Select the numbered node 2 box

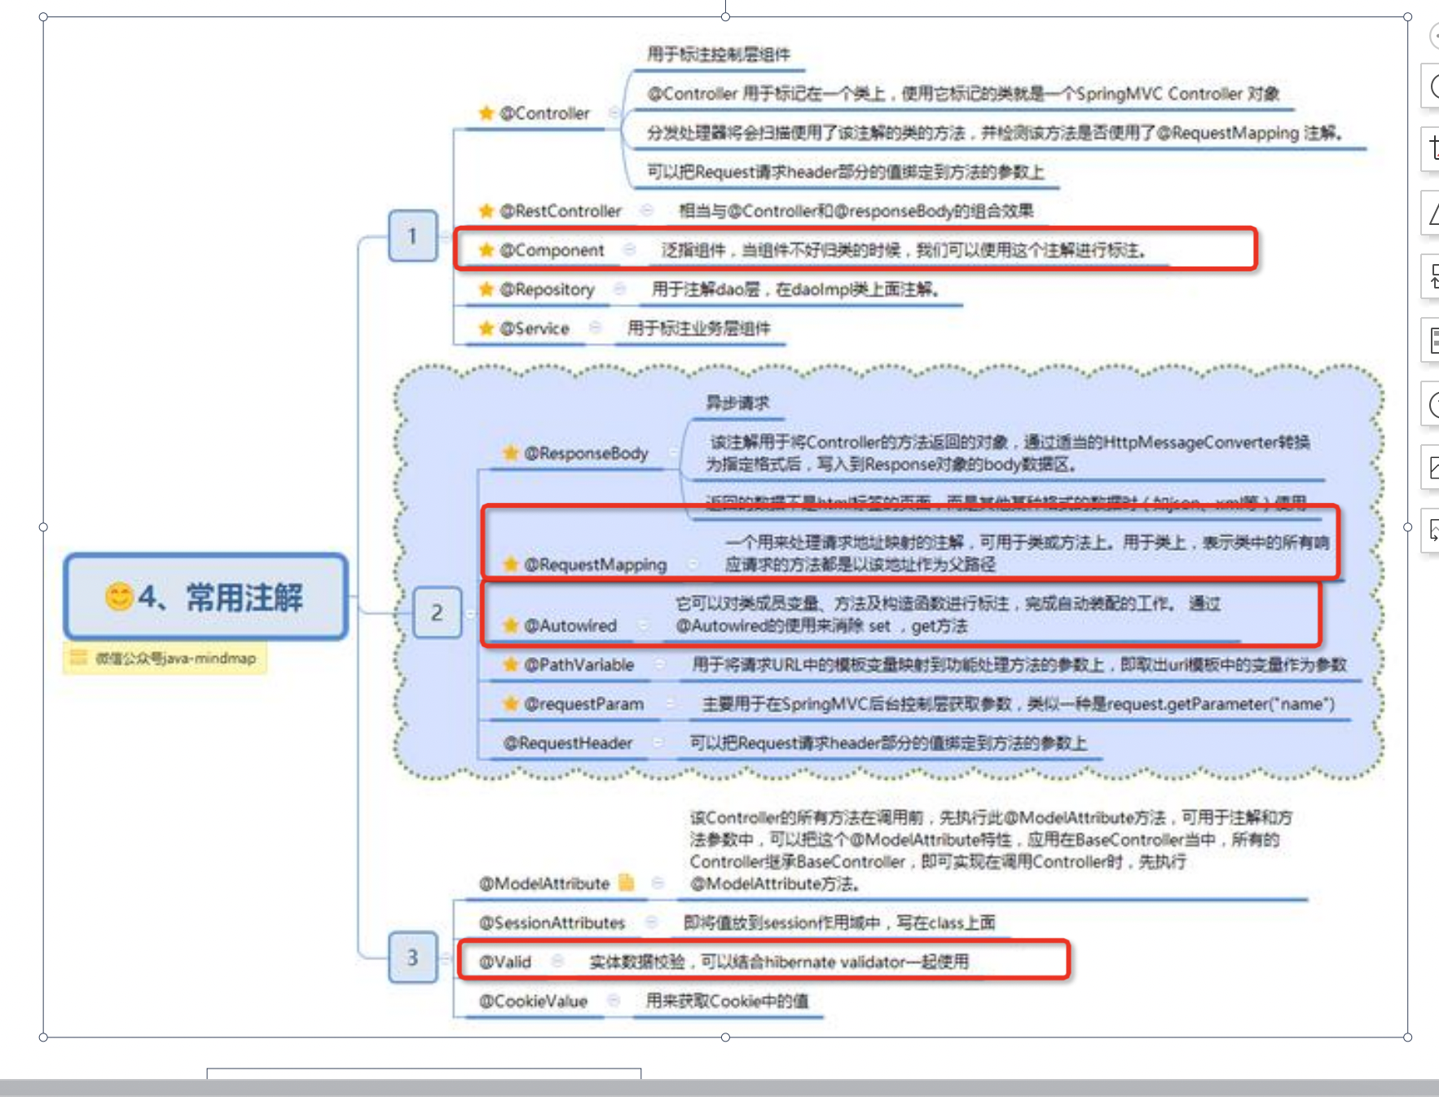437,612
